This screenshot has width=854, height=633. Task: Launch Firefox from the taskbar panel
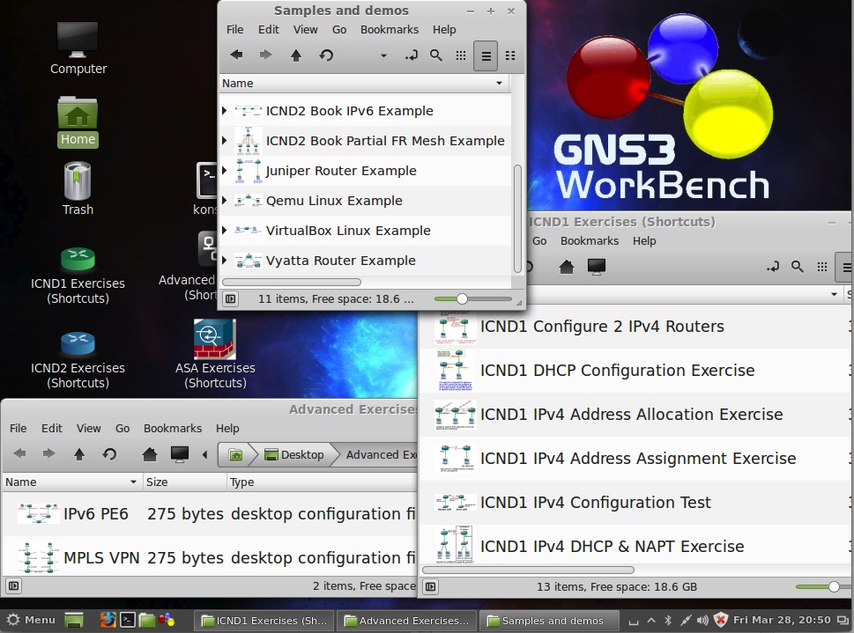pos(108,620)
